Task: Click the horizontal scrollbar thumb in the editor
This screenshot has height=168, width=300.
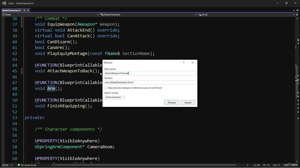Action: (x=145, y=165)
